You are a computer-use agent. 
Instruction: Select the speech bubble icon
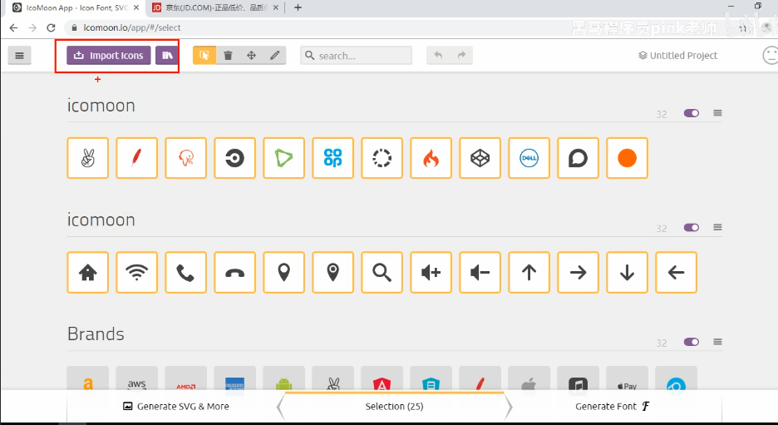(578, 158)
